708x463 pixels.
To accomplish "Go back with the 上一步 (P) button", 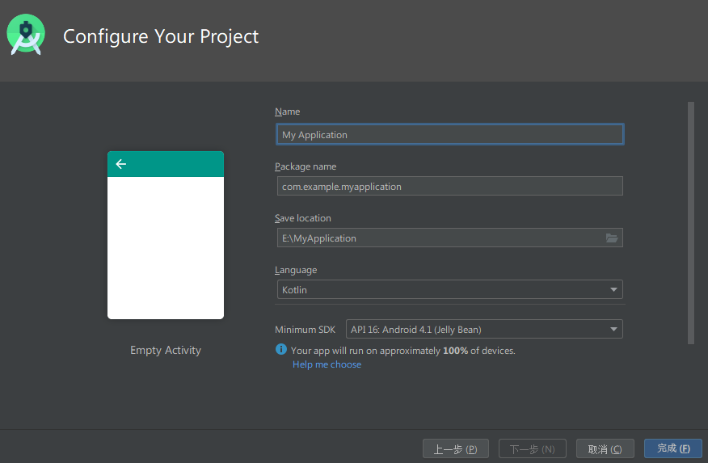I will click(x=455, y=449).
